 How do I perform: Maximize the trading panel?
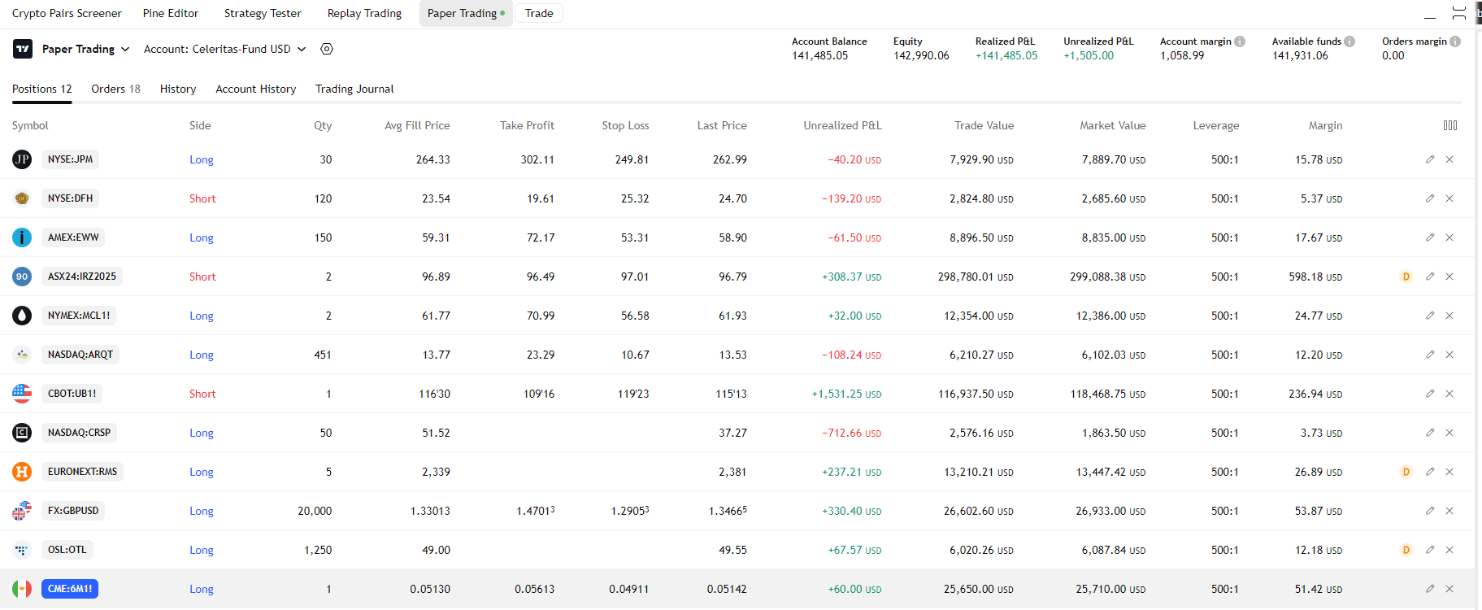pyautogui.click(x=1459, y=13)
